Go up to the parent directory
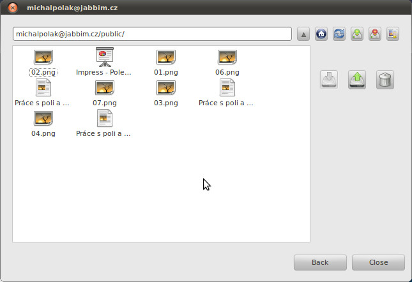The width and height of the screenshot is (412, 282). coord(304,34)
